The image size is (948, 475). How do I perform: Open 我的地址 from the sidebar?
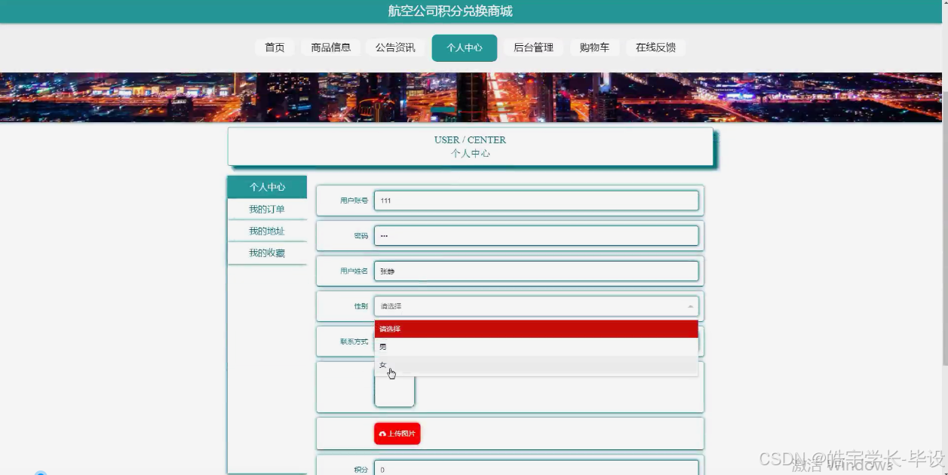pyautogui.click(x=267, y=231)
